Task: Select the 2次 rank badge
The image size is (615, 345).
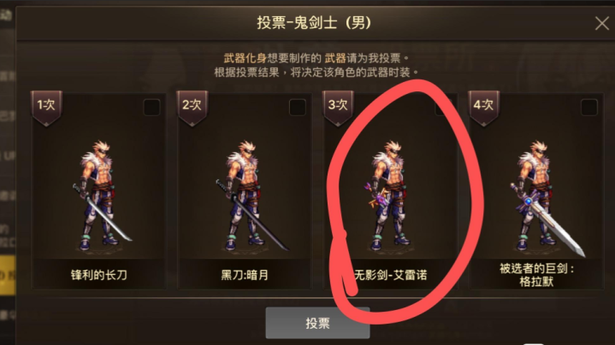Action: [x=192, y=108]
